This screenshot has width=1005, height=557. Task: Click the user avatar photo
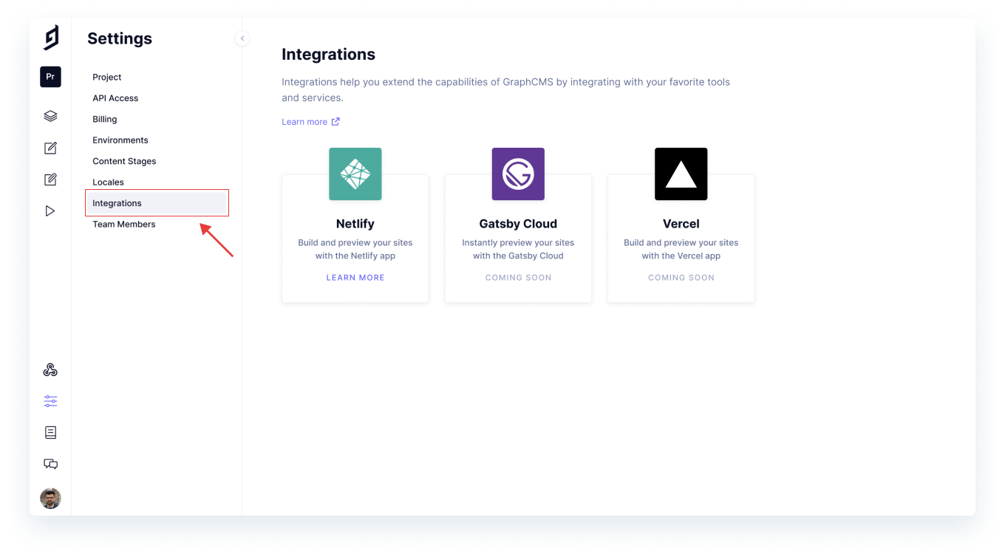click(x=50, y=498)
